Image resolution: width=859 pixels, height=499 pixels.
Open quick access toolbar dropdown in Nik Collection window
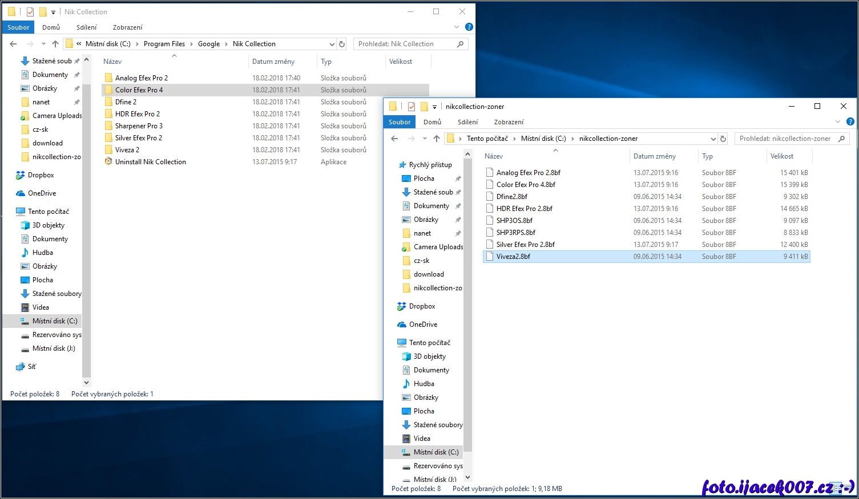point(53,12)
